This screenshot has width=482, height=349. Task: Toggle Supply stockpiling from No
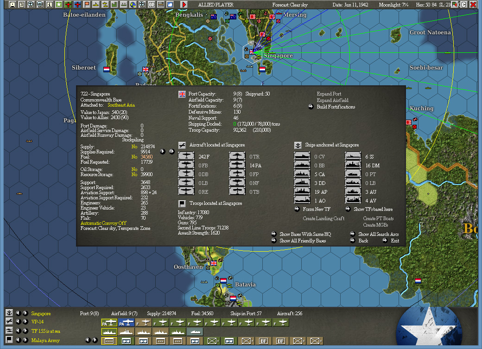(x=134, y=146)
